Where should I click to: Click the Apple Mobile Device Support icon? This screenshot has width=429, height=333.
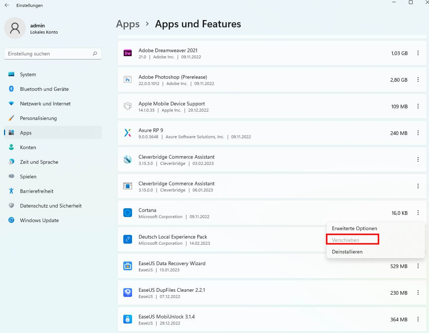(x=127, y=107)
